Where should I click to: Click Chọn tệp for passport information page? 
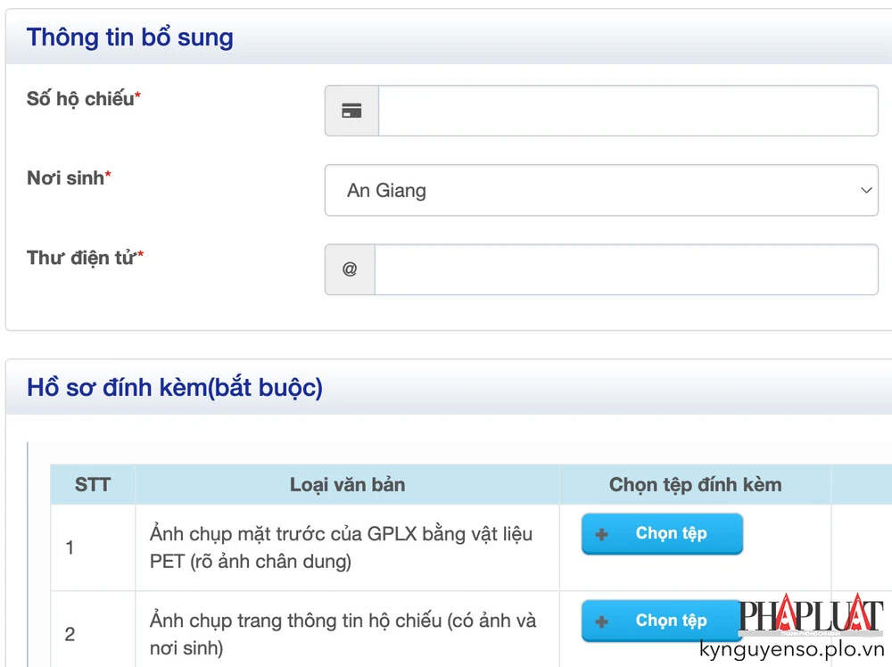(660, 620)
